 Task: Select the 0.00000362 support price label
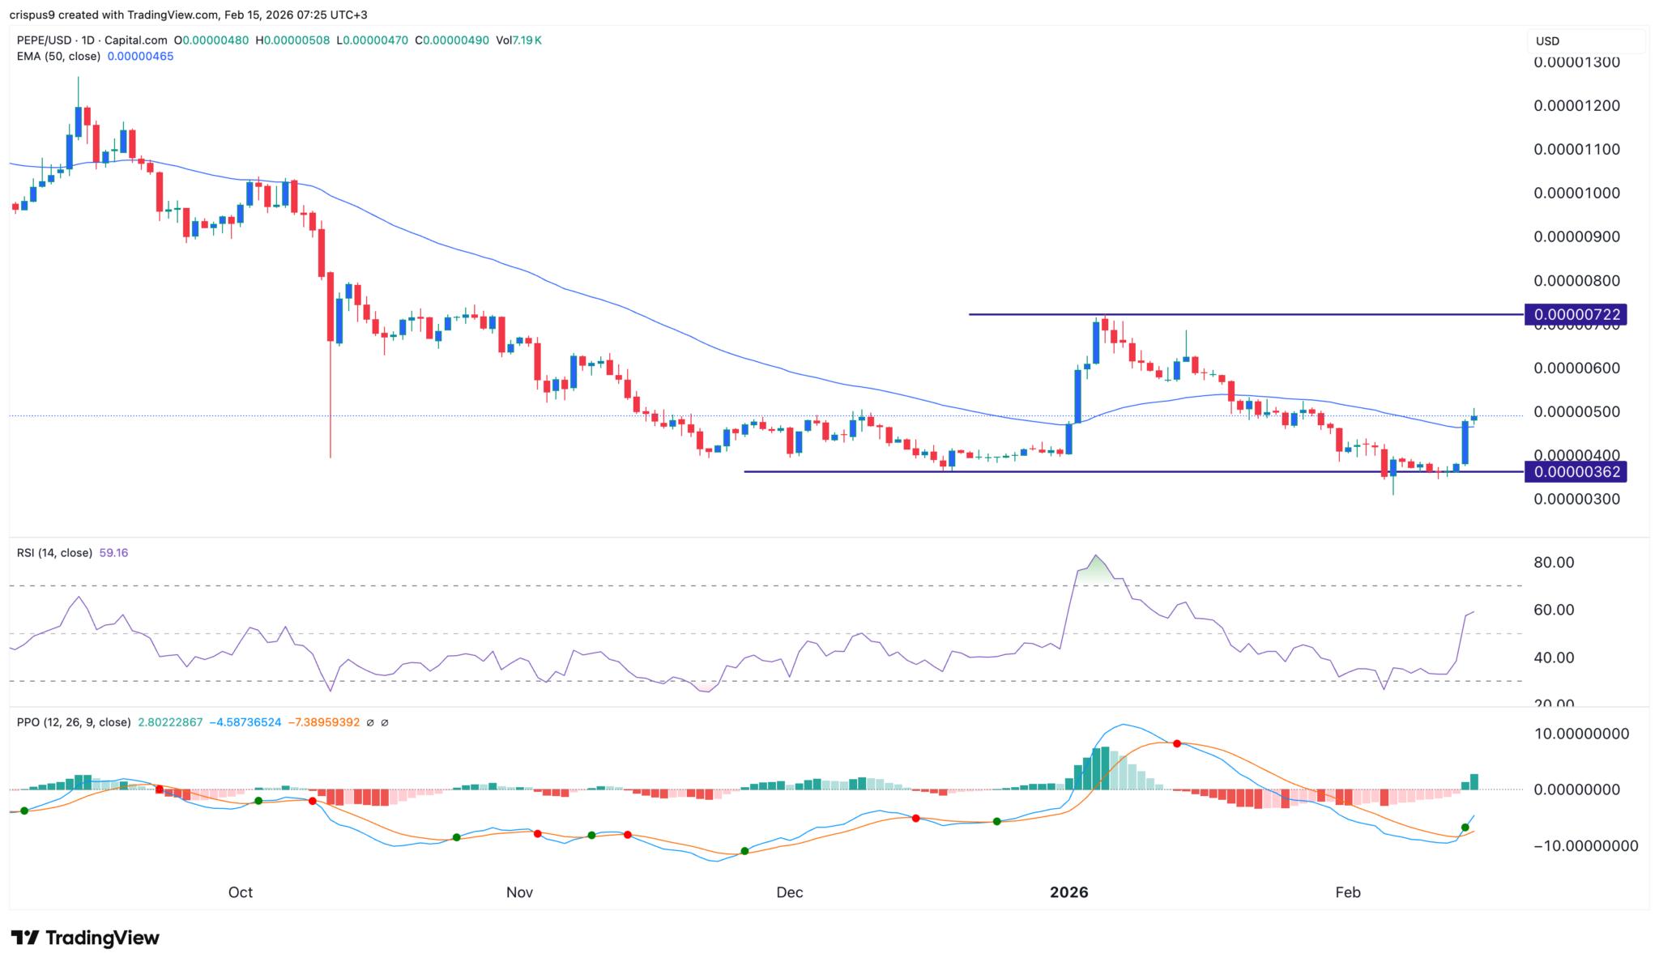coord(1576,472)
